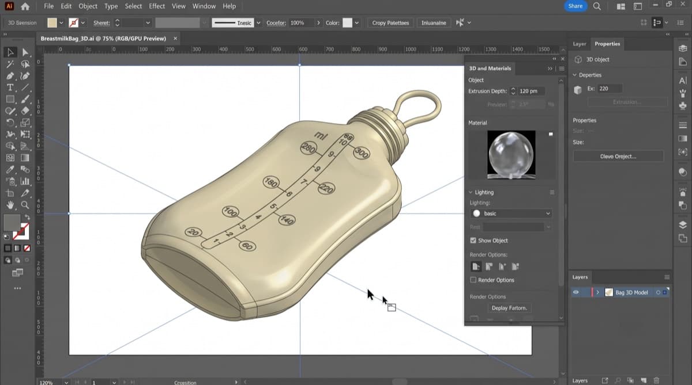This screenshot has width=692, height=385.
Task: Hide the Bag 3D Model layer
Action: coord(576,292)
